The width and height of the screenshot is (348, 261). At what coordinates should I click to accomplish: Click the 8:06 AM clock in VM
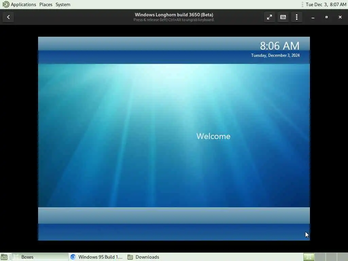[280, 46]
